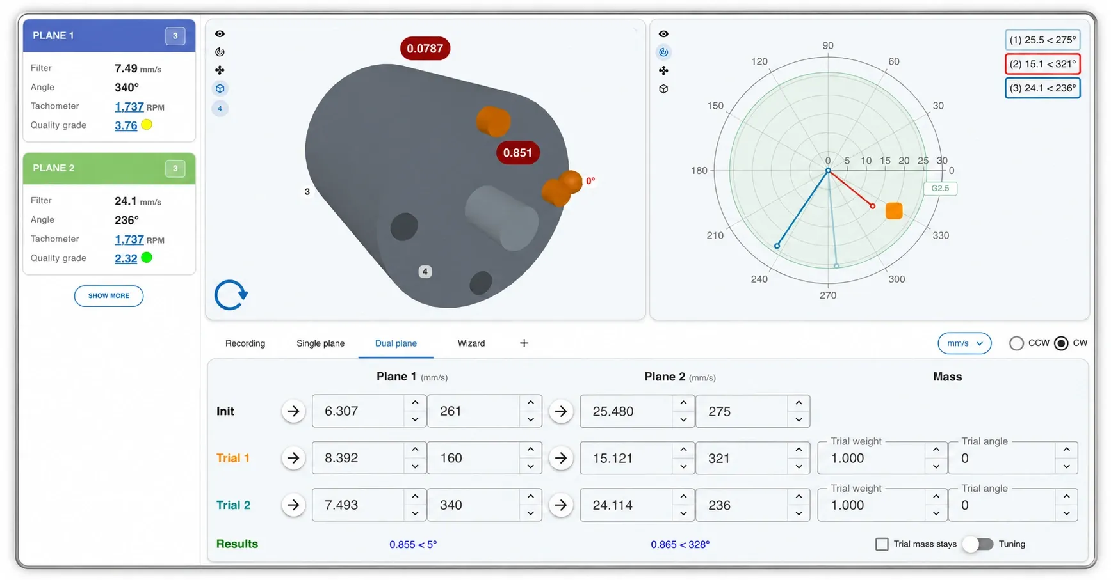
Task: Toggle legend entry (2) 15.1 < 321°
Action: pos(1042,64)
